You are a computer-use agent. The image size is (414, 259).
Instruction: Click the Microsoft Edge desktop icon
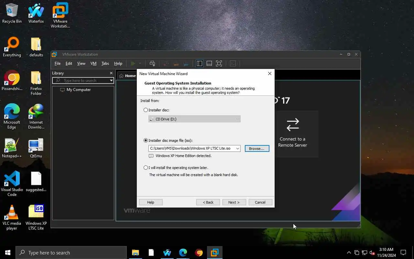point(12,117)
